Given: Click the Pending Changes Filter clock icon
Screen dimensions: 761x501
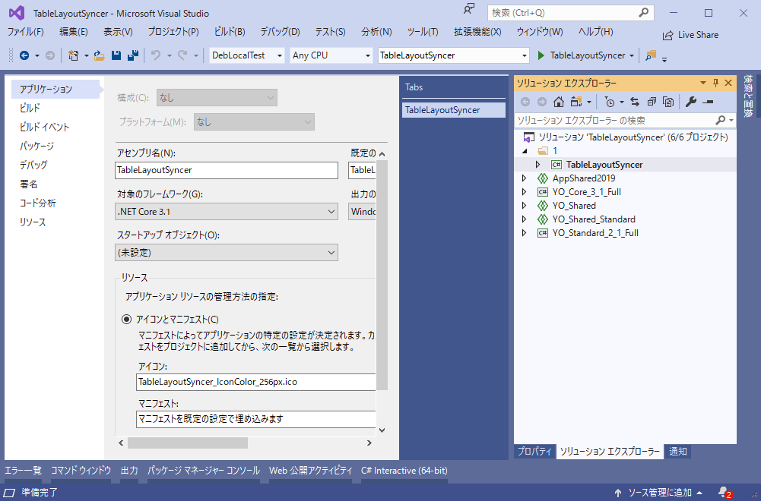Looking at the screenshot, I should [610, 102].
